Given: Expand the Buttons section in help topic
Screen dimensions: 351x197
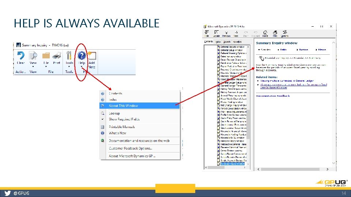Looking at the screenshot, I should click(302, 50).
